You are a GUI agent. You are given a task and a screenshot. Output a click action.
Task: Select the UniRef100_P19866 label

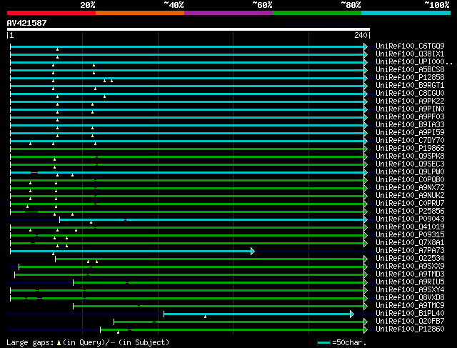410,149
